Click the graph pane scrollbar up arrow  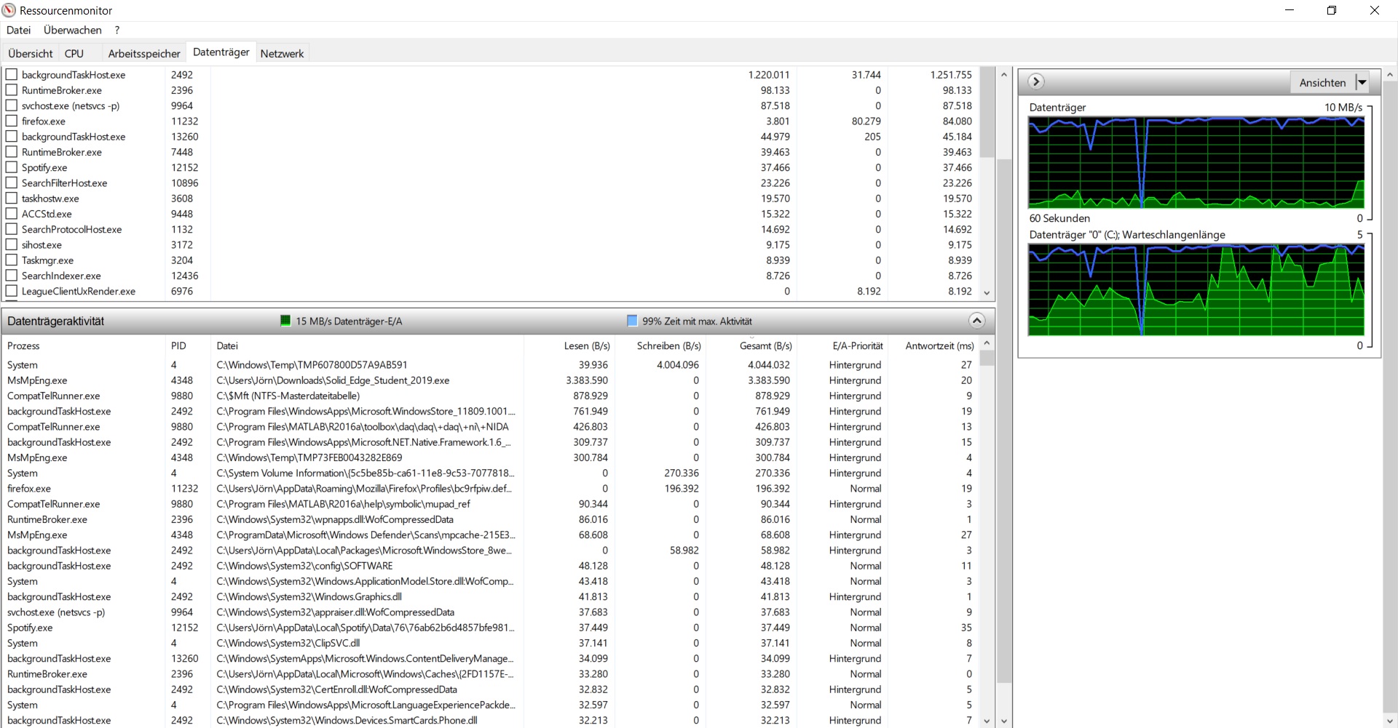pyautogui.click(x=1390, y=74)
